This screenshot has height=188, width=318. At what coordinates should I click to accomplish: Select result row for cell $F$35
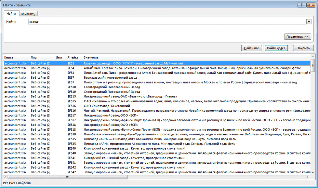157,144
